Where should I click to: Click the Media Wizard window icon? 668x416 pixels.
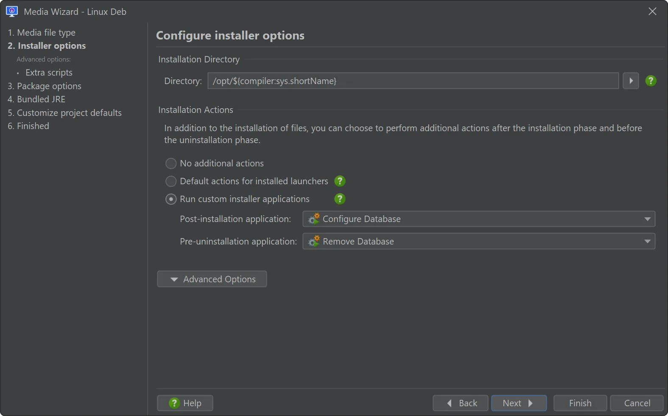pos(12,11)
